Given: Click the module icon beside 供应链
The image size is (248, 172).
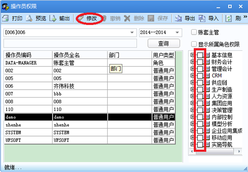Looking at the screenshot, I should coord(208,82).
